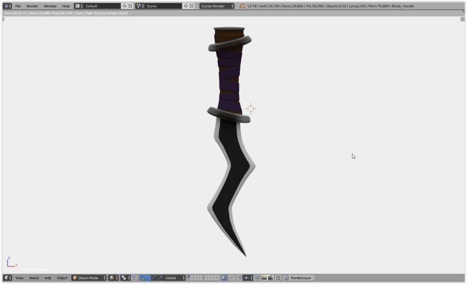Toggle the 3D manipulator widget
This screenshot has height=284, width=467.
click(141, 278)
